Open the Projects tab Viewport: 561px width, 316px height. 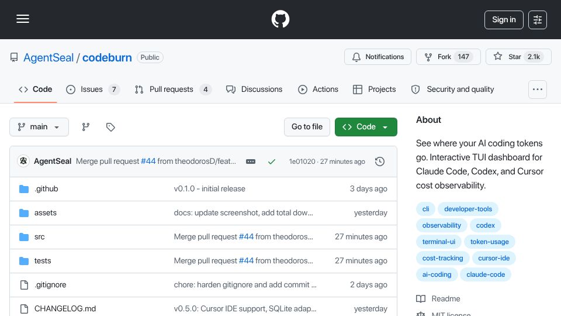[x=374, y=89]
